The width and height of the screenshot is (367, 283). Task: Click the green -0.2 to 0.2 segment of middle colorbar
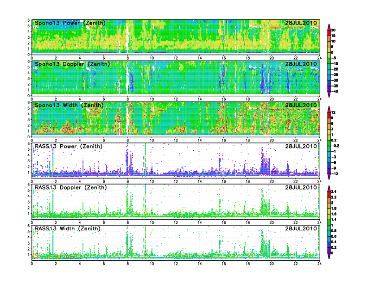(x=329, y=143)
